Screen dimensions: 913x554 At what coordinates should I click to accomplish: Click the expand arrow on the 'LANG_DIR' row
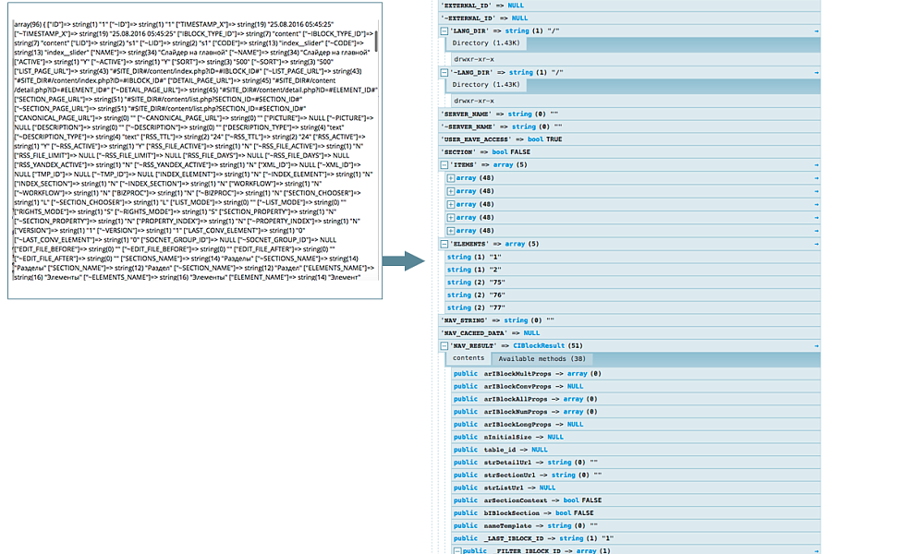point(816,30)
